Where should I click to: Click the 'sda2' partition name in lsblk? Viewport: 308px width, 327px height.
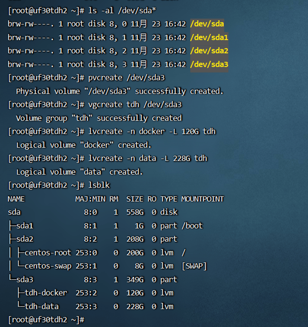25,239
